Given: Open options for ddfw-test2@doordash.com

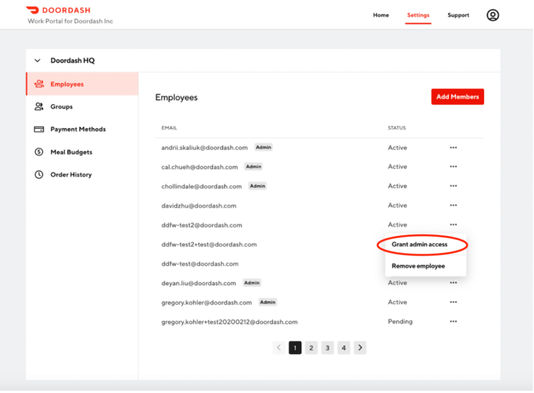Looking at the screenshot, I should (453, 225).
